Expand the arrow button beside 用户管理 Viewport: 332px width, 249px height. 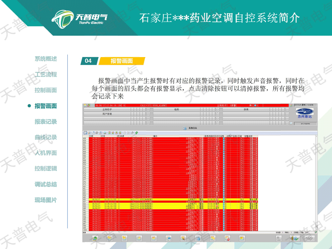[148, 114]
